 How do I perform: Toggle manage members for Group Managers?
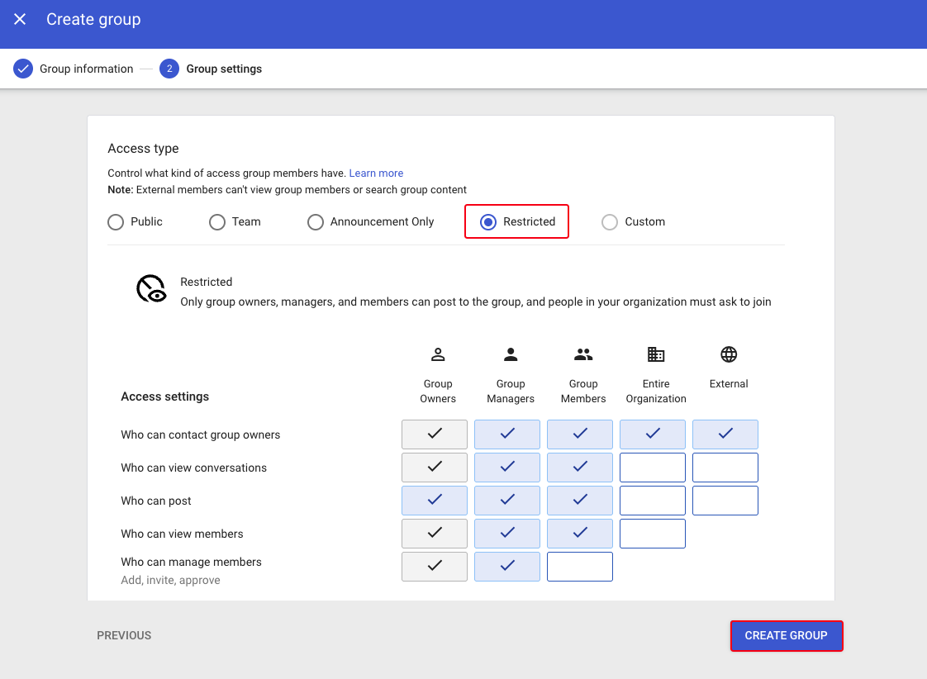coord(507,567)
